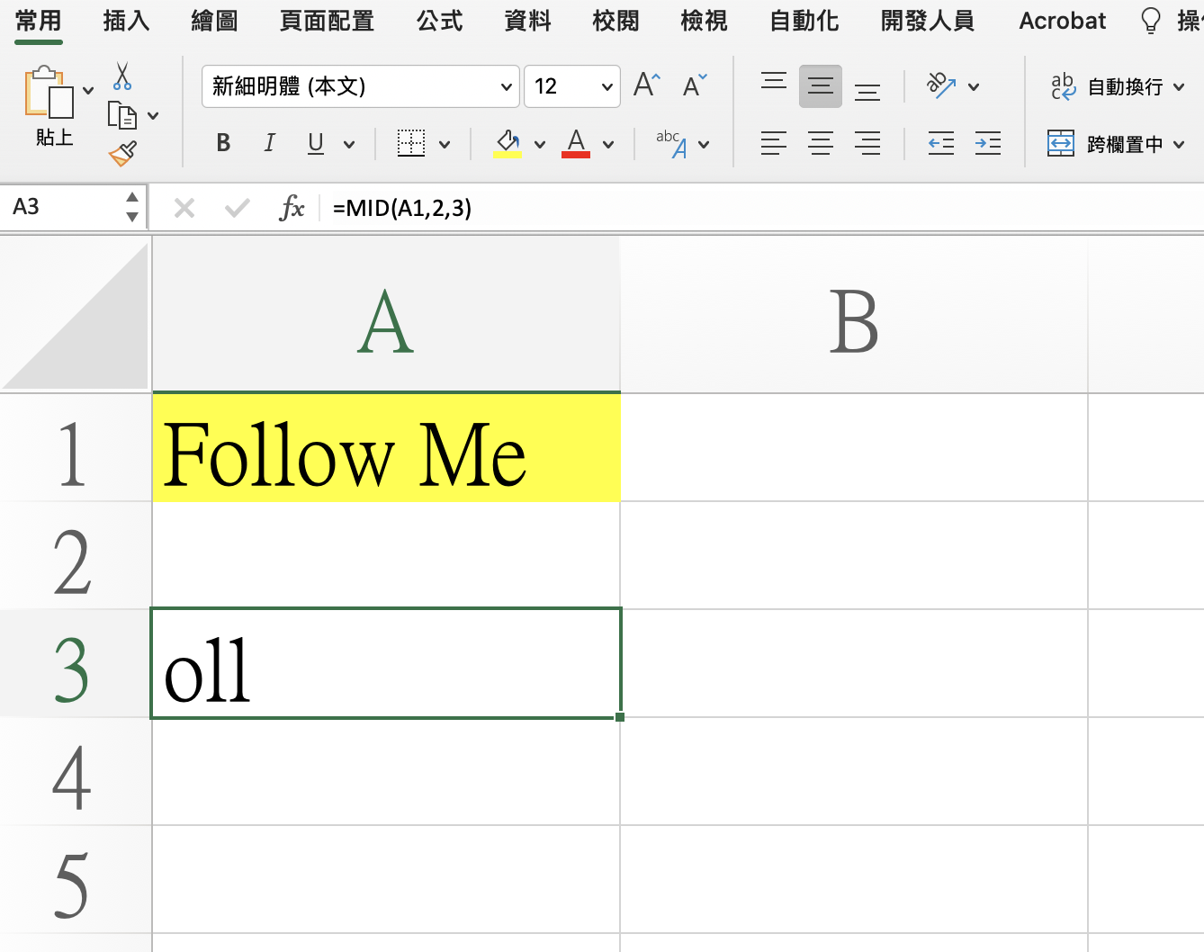This screenshot has height=952, width=1204.
Task: Click the merge and center icon
Action: 1061,143
